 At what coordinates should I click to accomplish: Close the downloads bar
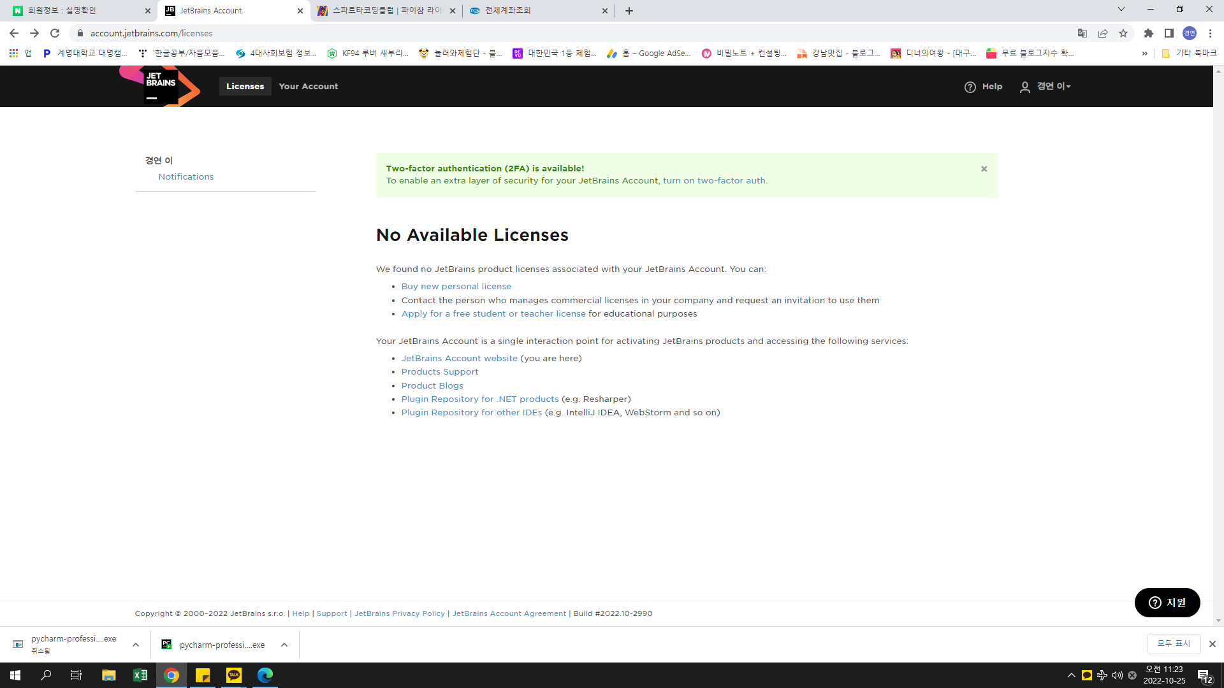(1213, 644)
